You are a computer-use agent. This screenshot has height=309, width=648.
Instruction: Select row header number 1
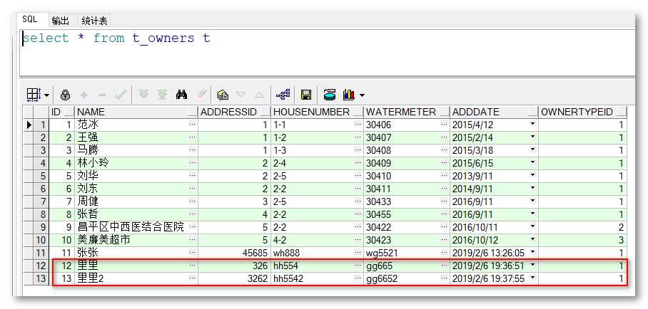(41, 125)
